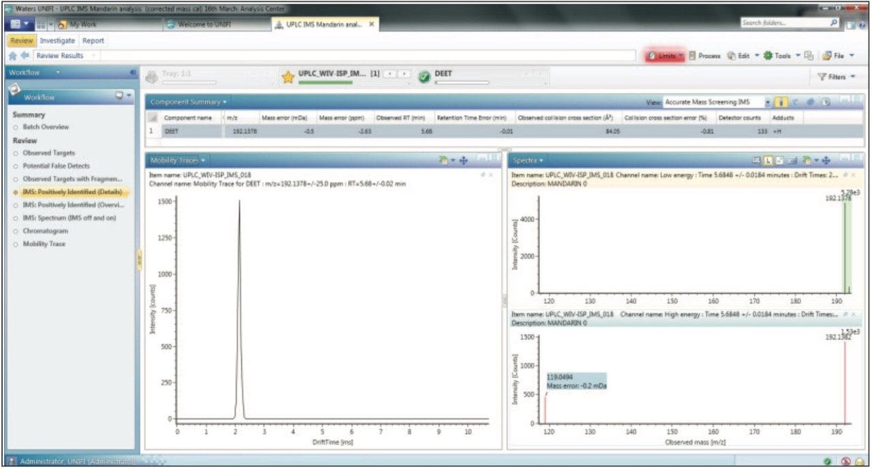872x469 pixels.
Task: Click the copy/export icon in Mobility Trace panel
Action: click(x=445, y=160)
